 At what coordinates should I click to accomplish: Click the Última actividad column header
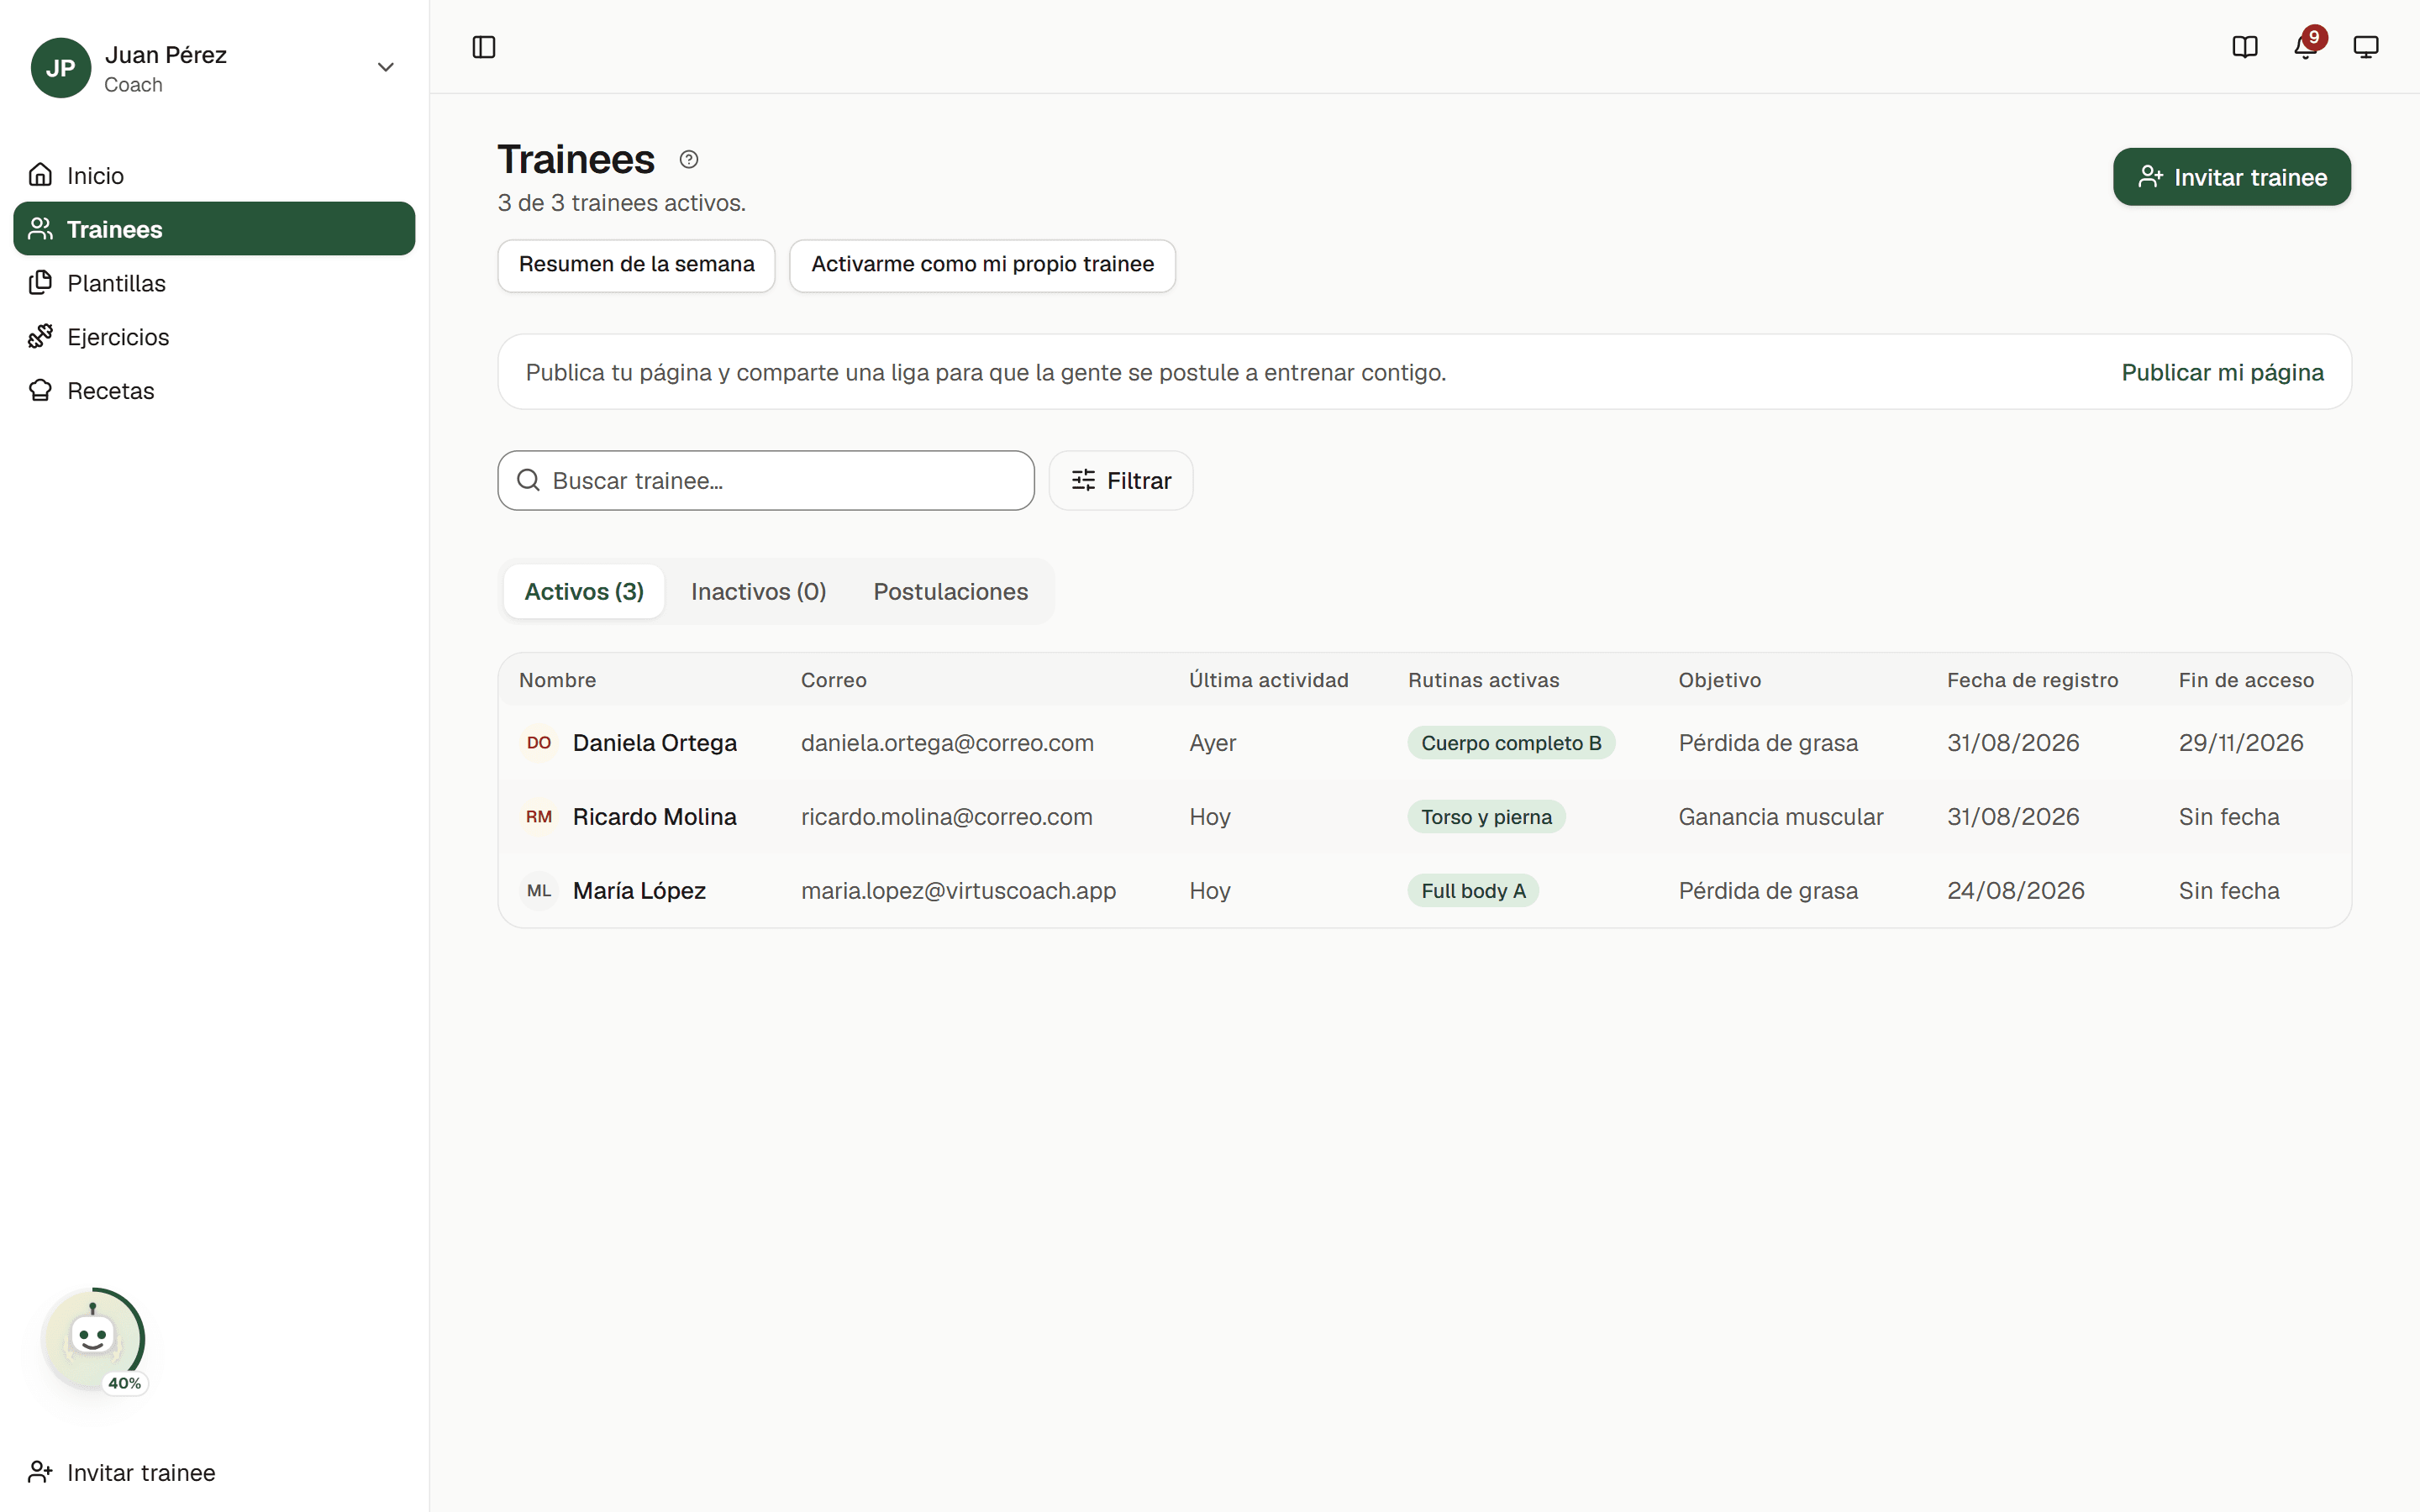(1268, 680)
